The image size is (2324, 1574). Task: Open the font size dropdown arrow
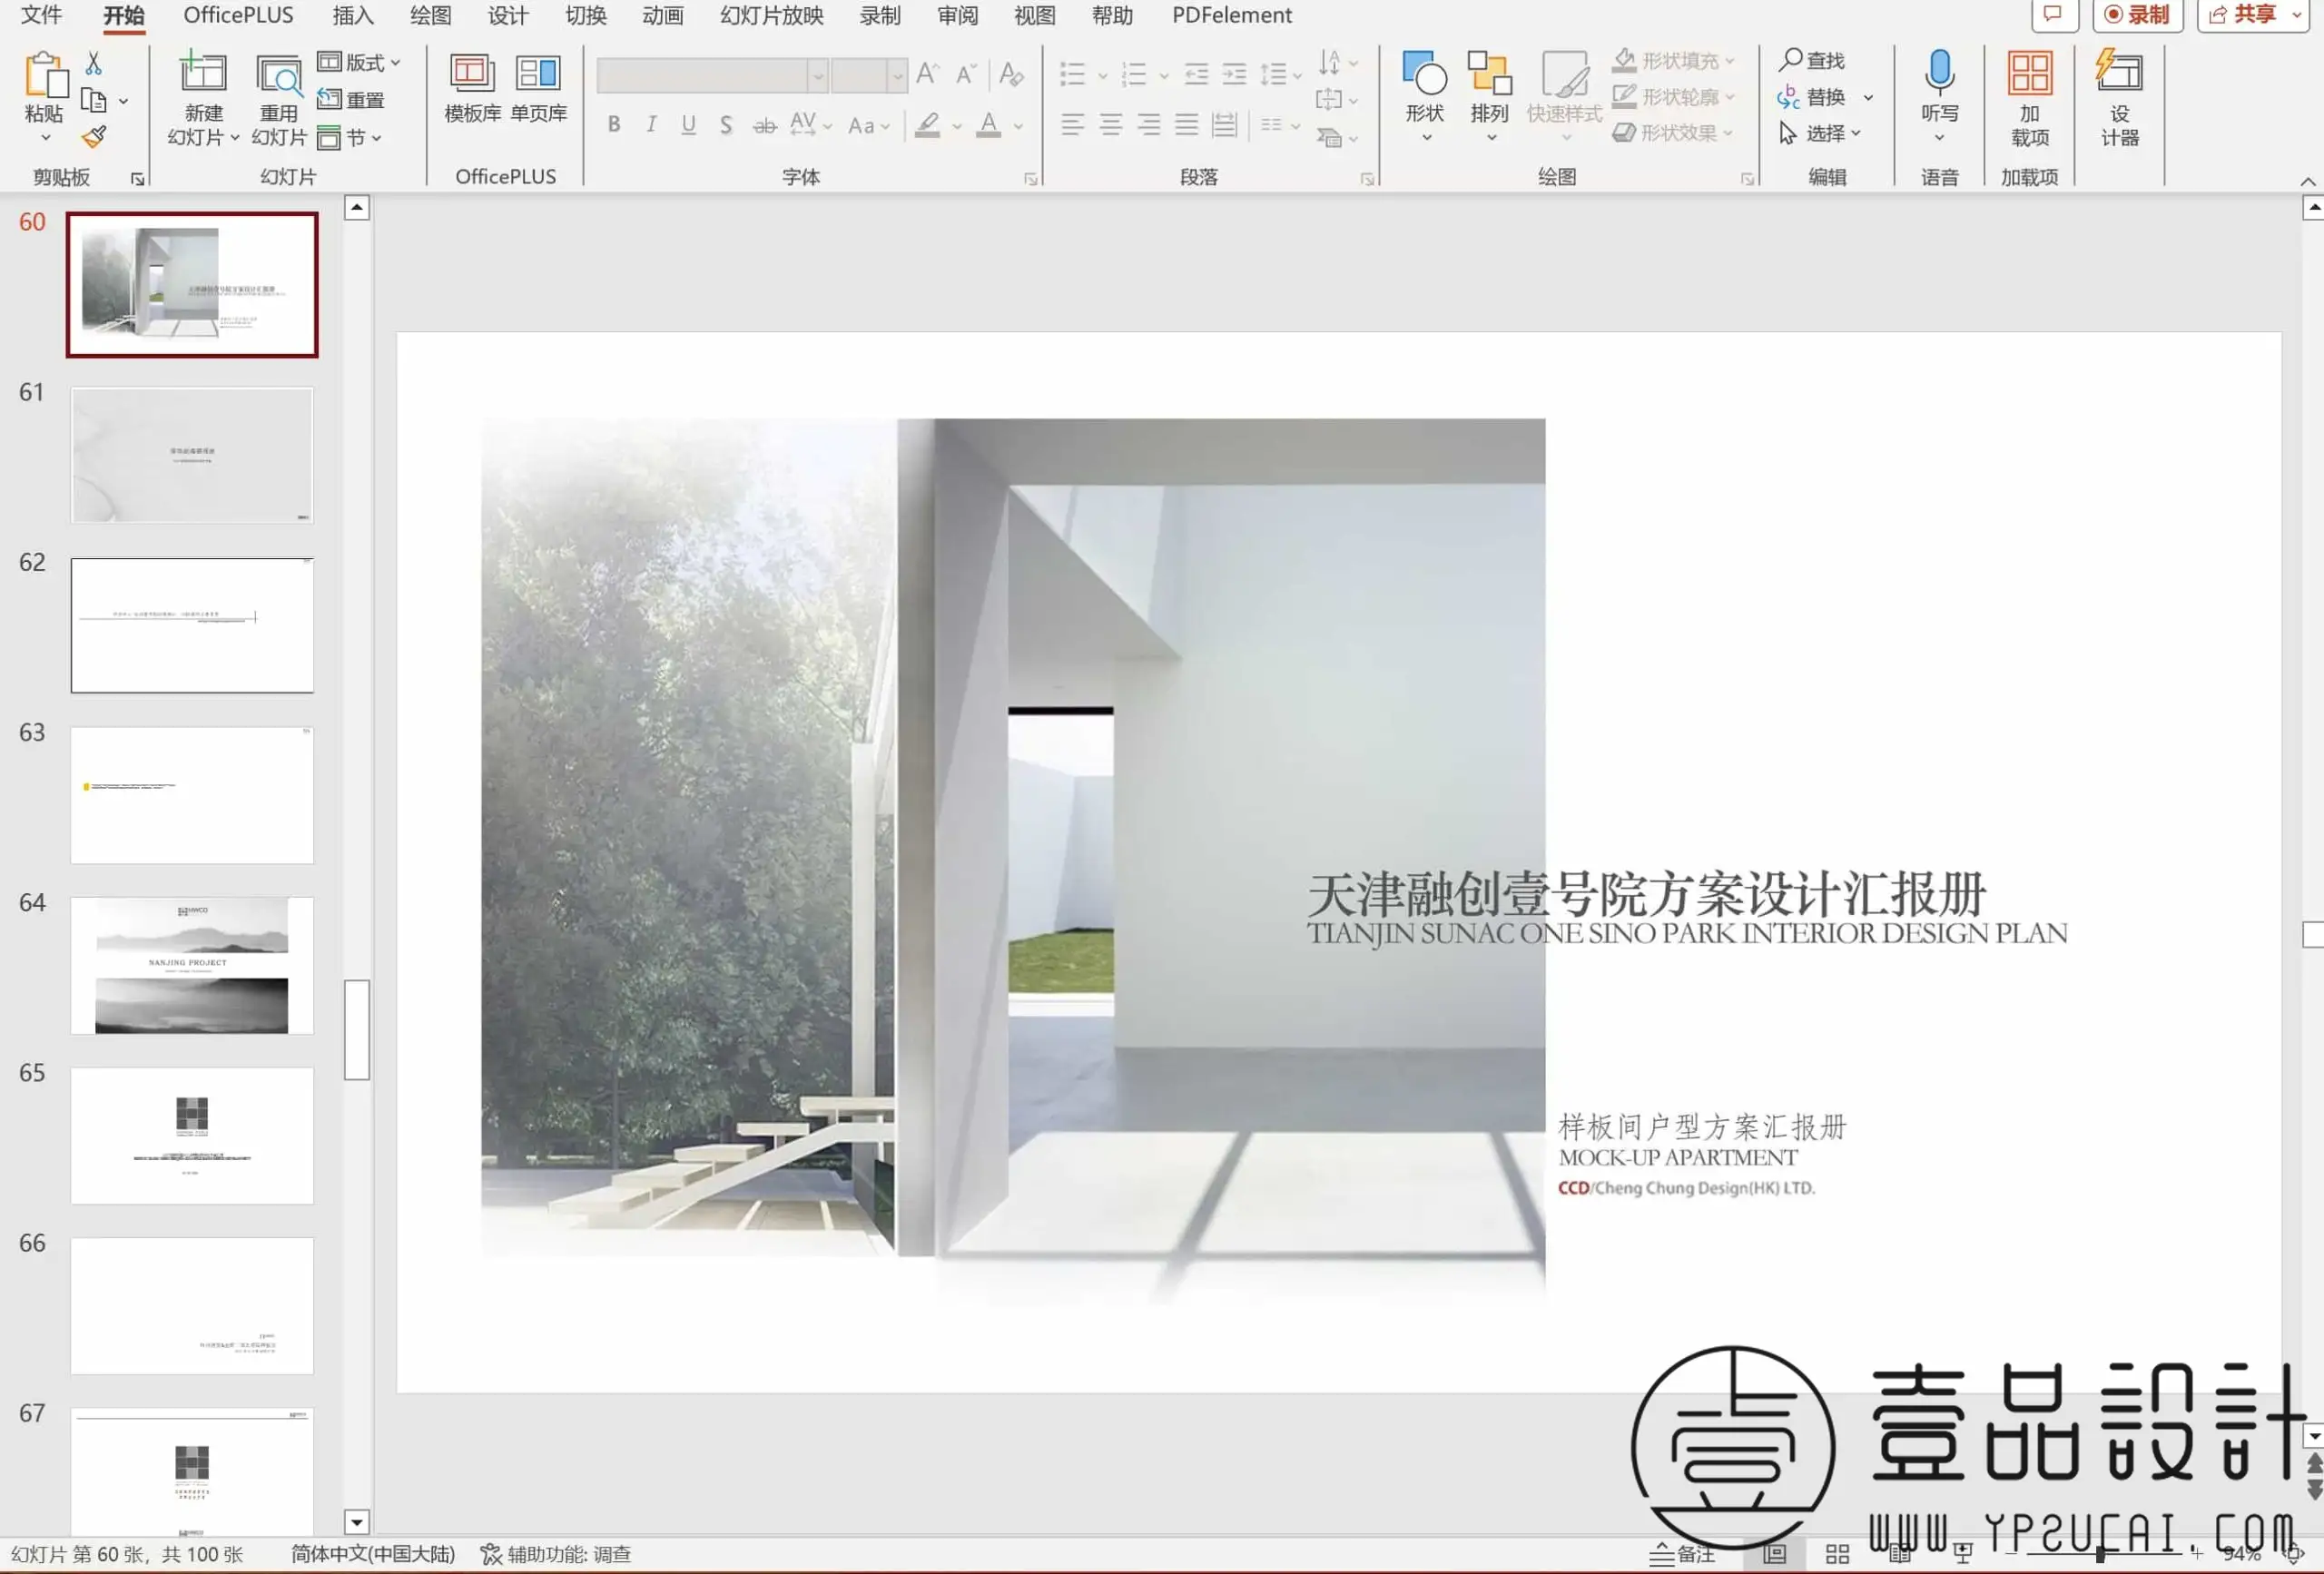(897, 75)
